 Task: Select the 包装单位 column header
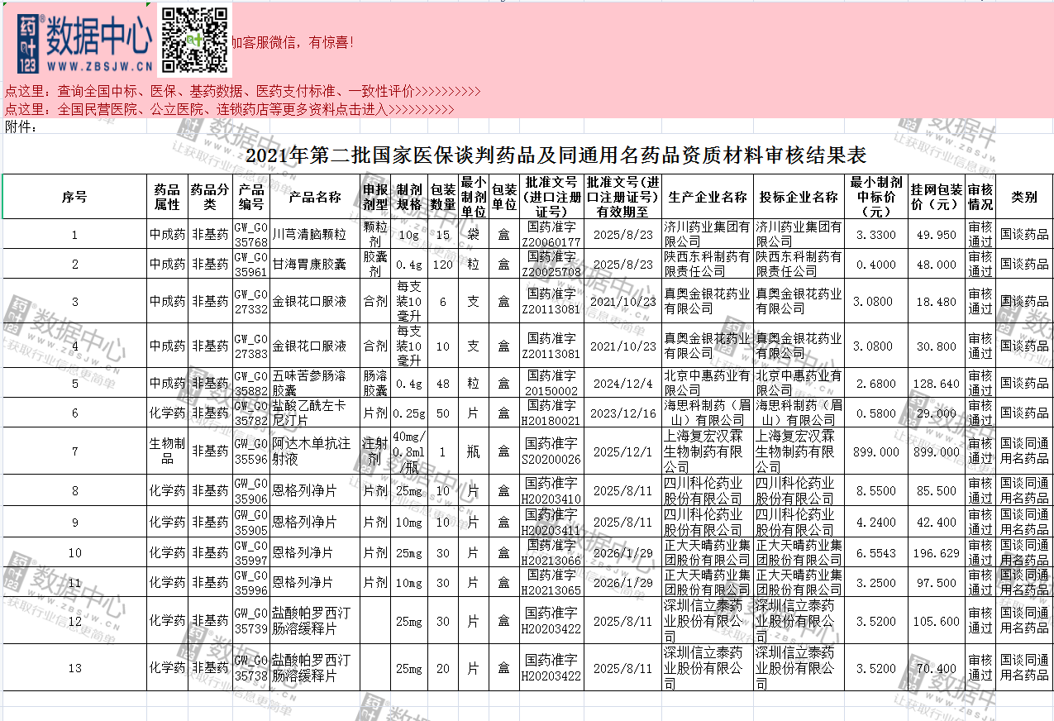(x=504, y=197)
